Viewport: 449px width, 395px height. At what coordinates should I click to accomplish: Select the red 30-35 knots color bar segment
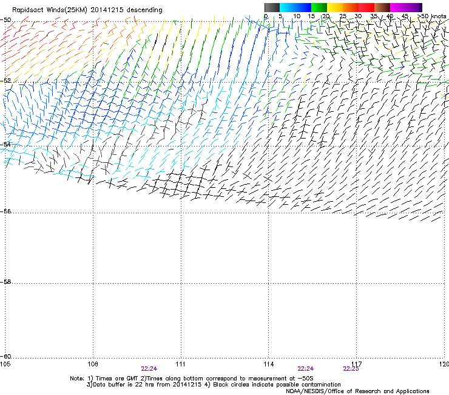366,7
